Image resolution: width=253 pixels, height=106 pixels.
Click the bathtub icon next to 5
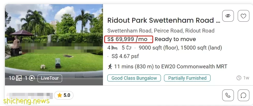point(129,48)
